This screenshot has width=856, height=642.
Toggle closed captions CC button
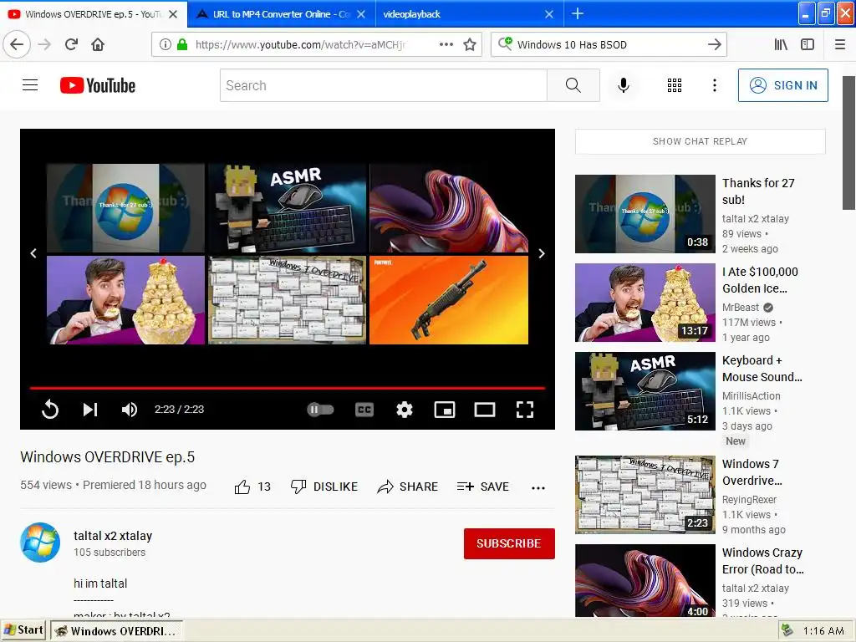(x=364, y=409)
